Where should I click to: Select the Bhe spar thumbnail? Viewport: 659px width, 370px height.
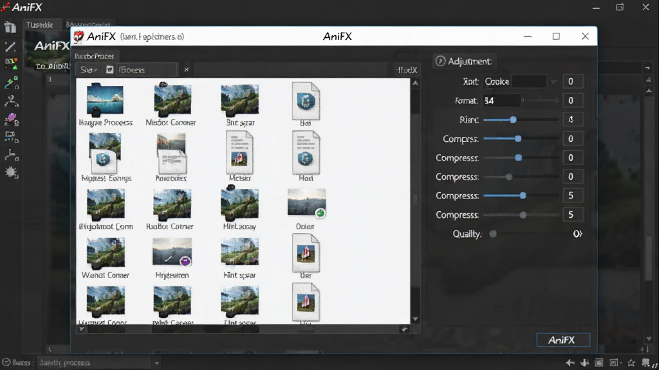point(240,105)
